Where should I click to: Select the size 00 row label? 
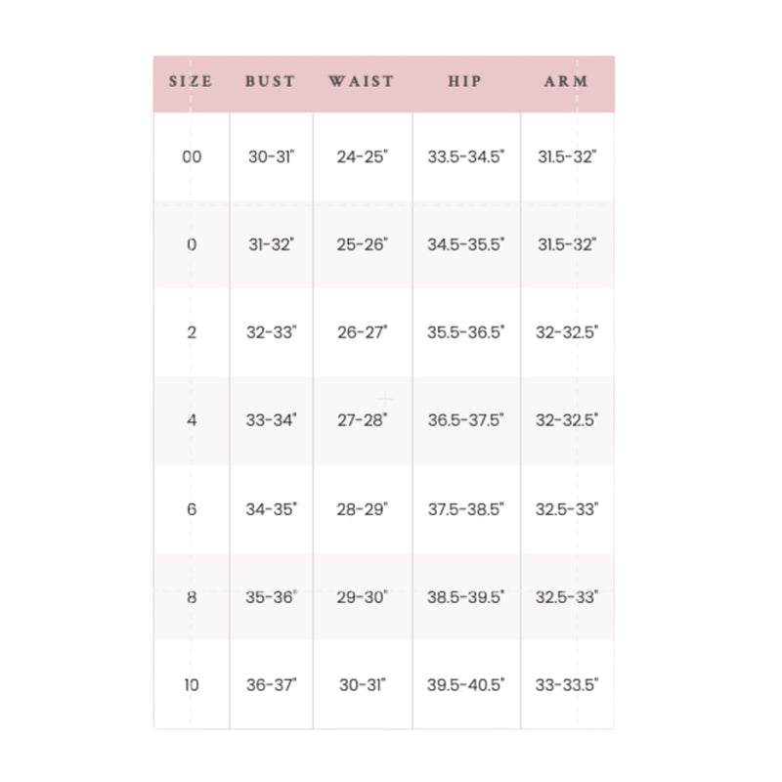point(192,157)
